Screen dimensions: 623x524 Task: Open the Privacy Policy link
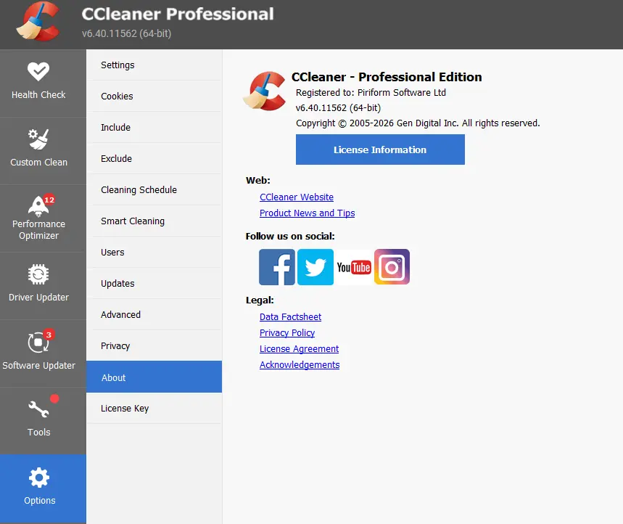[x=287, y=333]
